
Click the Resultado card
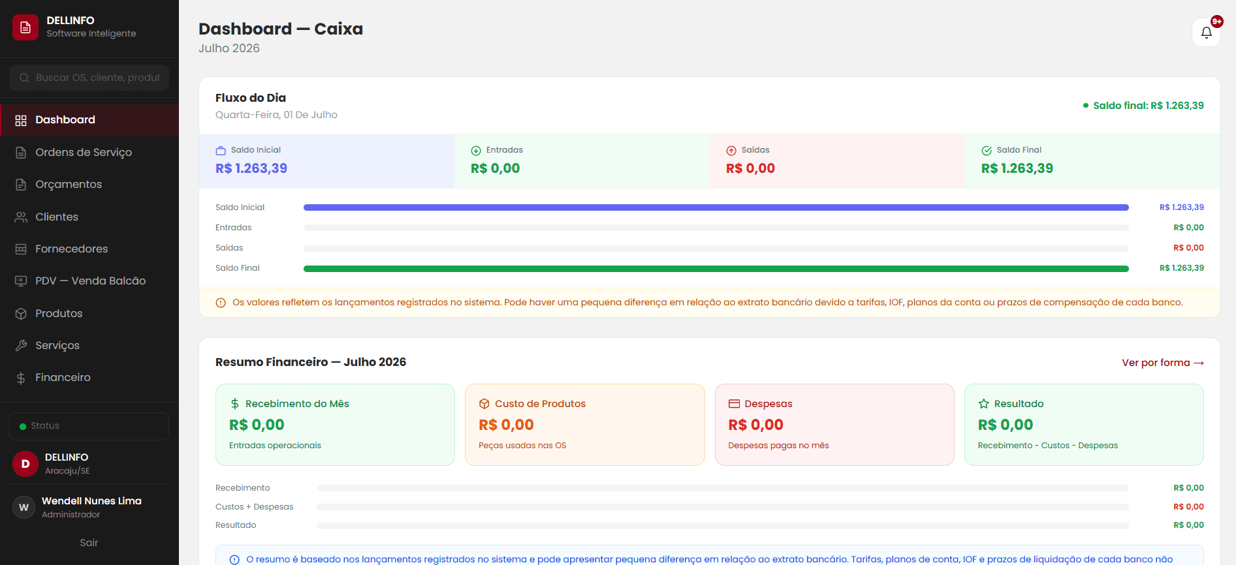pyautogui.click(x=1084, y=425)
